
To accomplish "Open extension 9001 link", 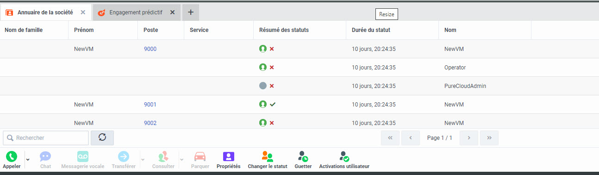I will pyautogui.click(x=150, y=105).
